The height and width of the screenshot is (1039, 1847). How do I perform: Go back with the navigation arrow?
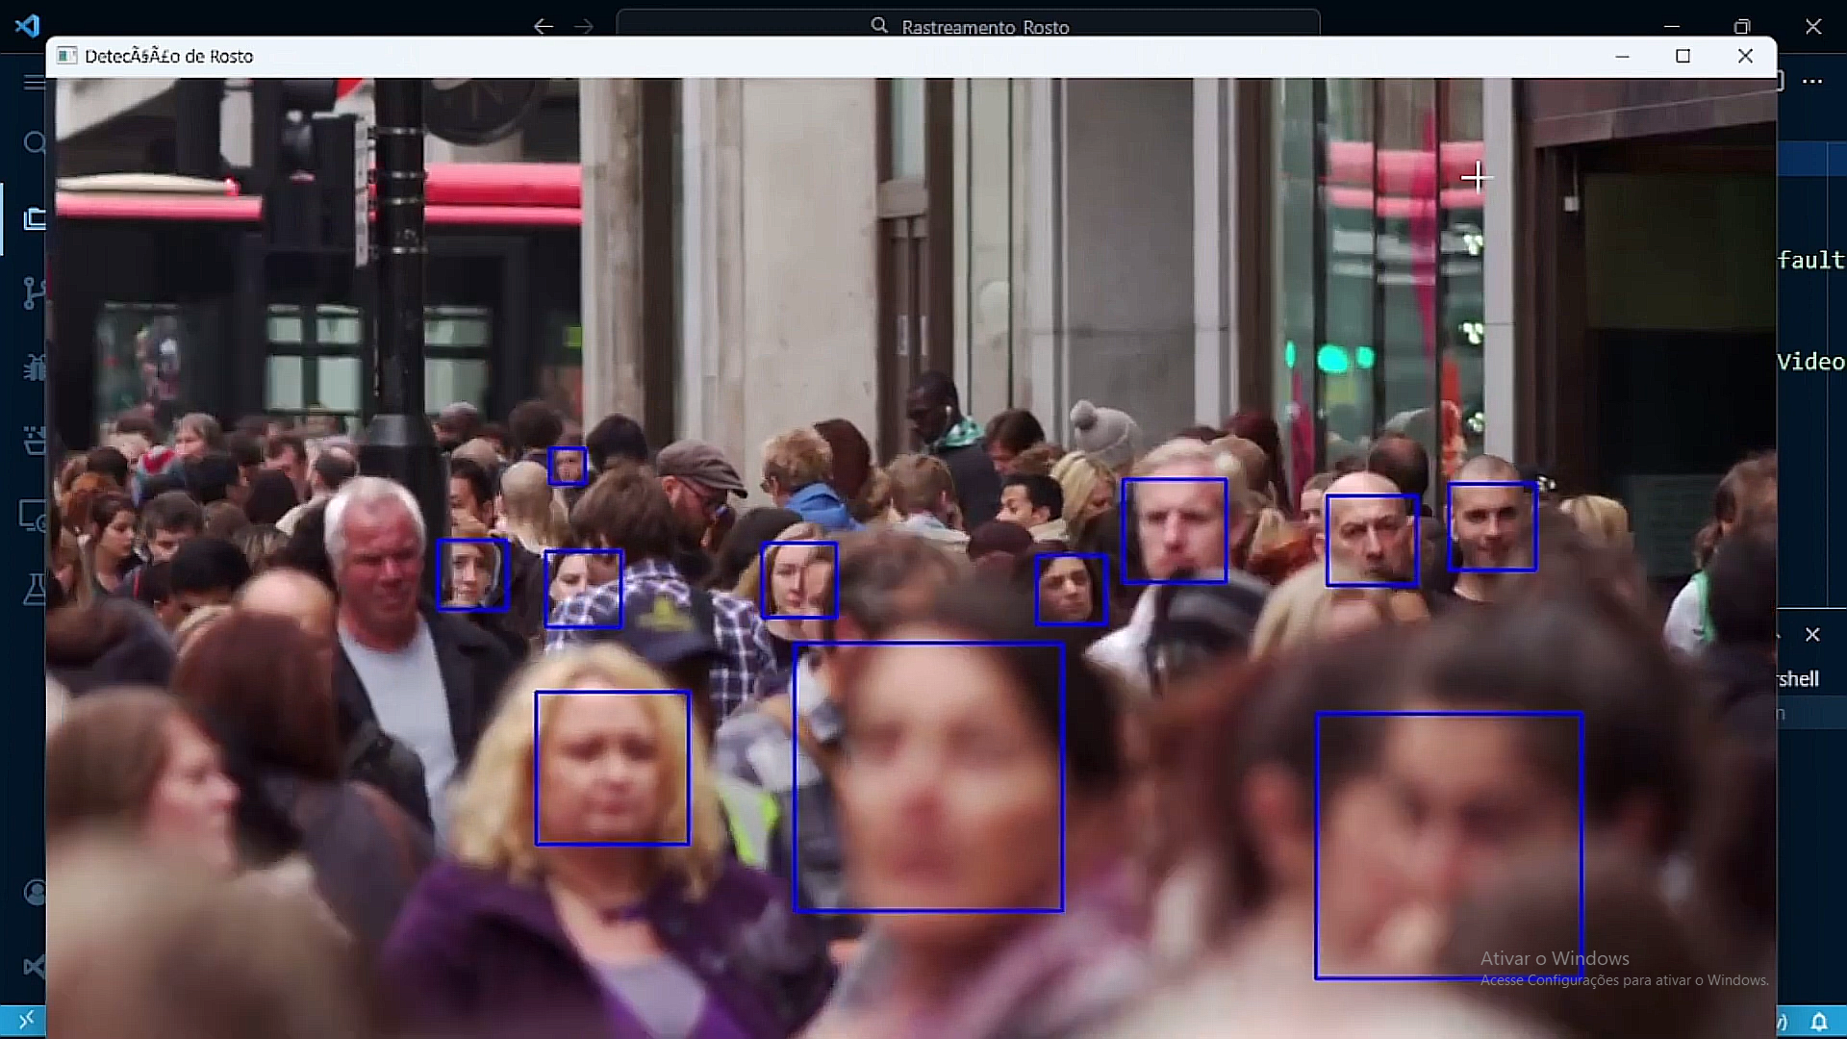click(544, 26)
